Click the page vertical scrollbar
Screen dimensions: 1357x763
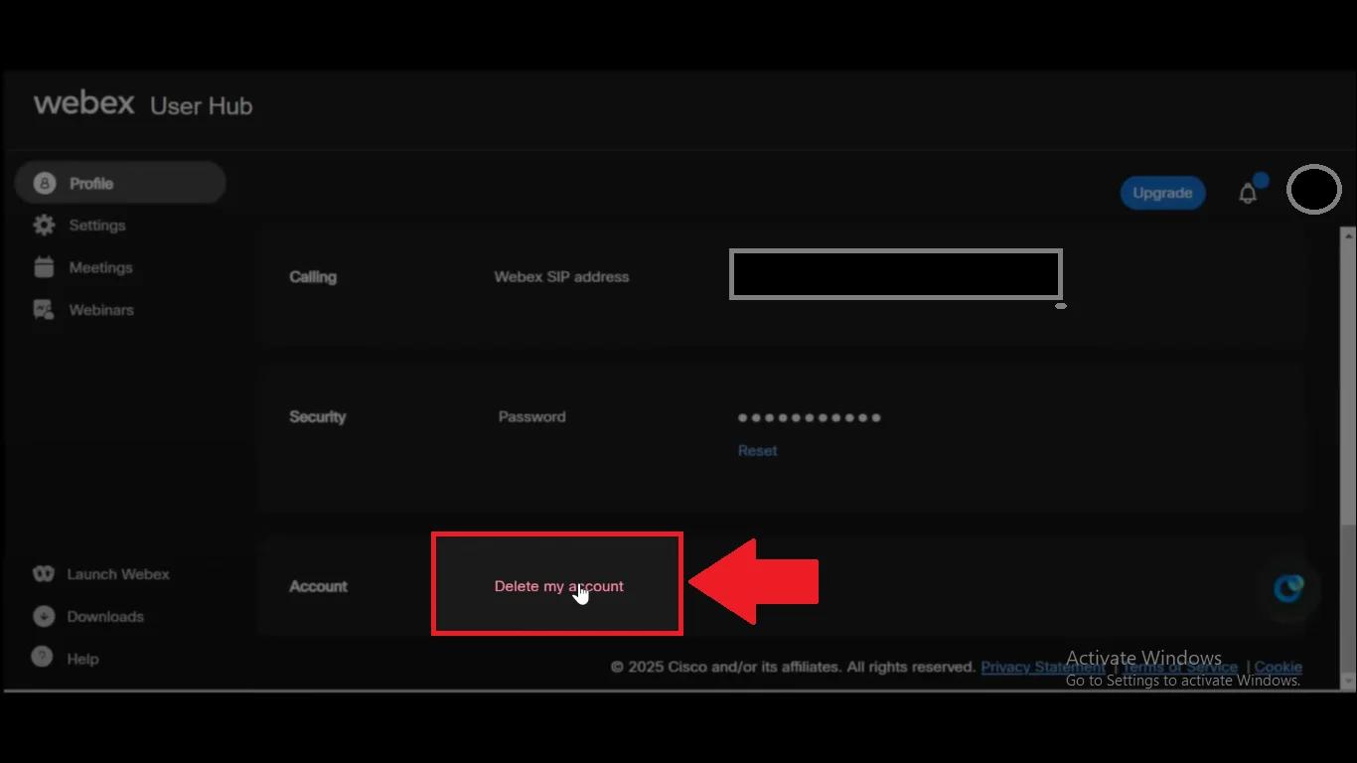click(1348, 459)
